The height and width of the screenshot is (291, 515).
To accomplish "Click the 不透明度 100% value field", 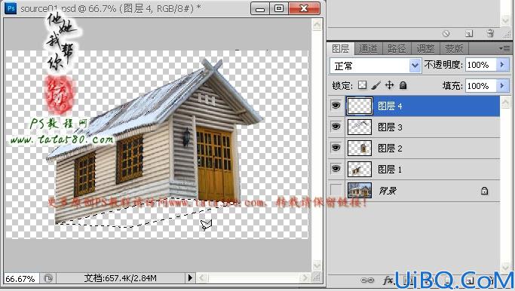I will [480, 65].
